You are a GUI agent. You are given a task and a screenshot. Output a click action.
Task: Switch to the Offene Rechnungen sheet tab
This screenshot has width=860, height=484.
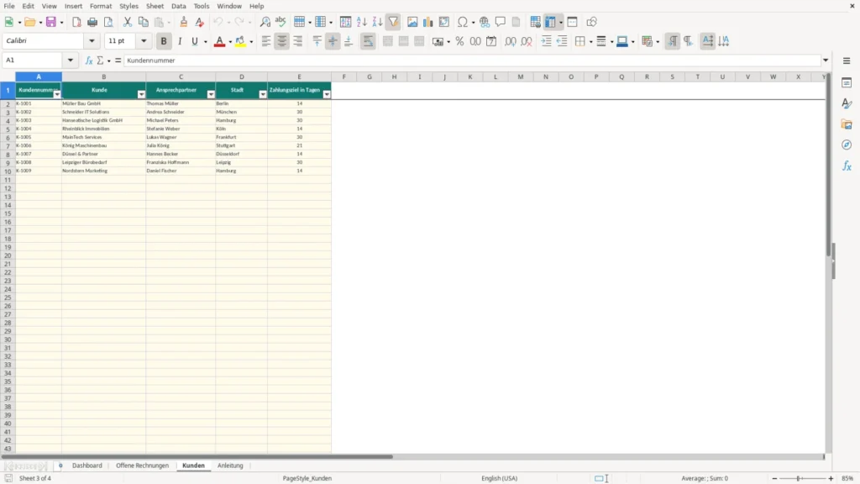(142, 466)
